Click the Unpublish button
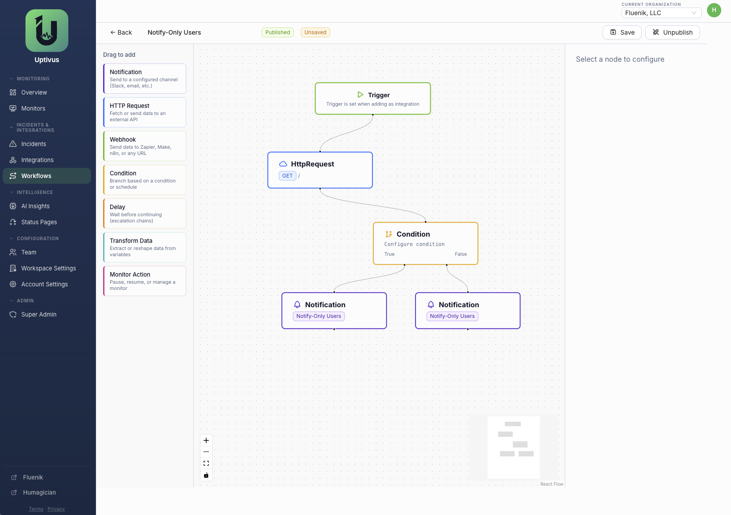This screenshot has height=515, width=731. 672,32
